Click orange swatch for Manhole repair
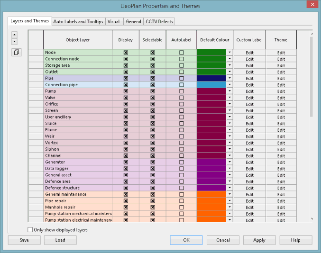321x253 pixels. click(x=211, y=207)
